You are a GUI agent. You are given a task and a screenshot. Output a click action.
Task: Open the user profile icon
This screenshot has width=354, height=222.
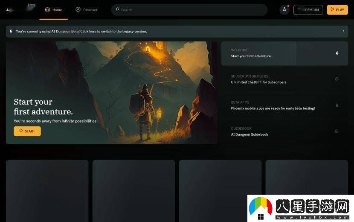tap(284, 9)
